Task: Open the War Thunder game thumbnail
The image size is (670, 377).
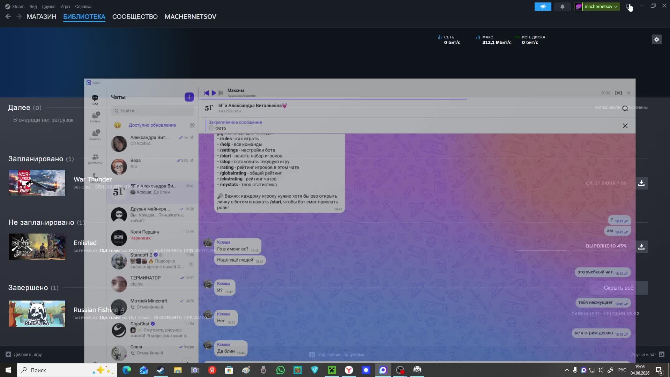Action: pos(37,183)
